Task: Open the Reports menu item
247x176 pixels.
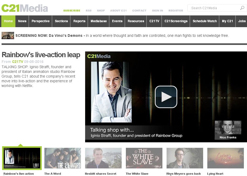Action: click(x=79, y=21)
